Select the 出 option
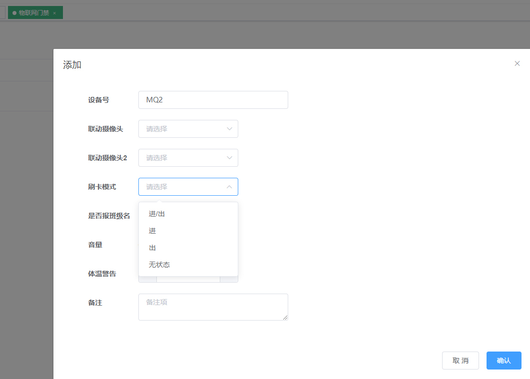Image resolution: width=530 pixels, height=379 pixels. tap(152, 247)
